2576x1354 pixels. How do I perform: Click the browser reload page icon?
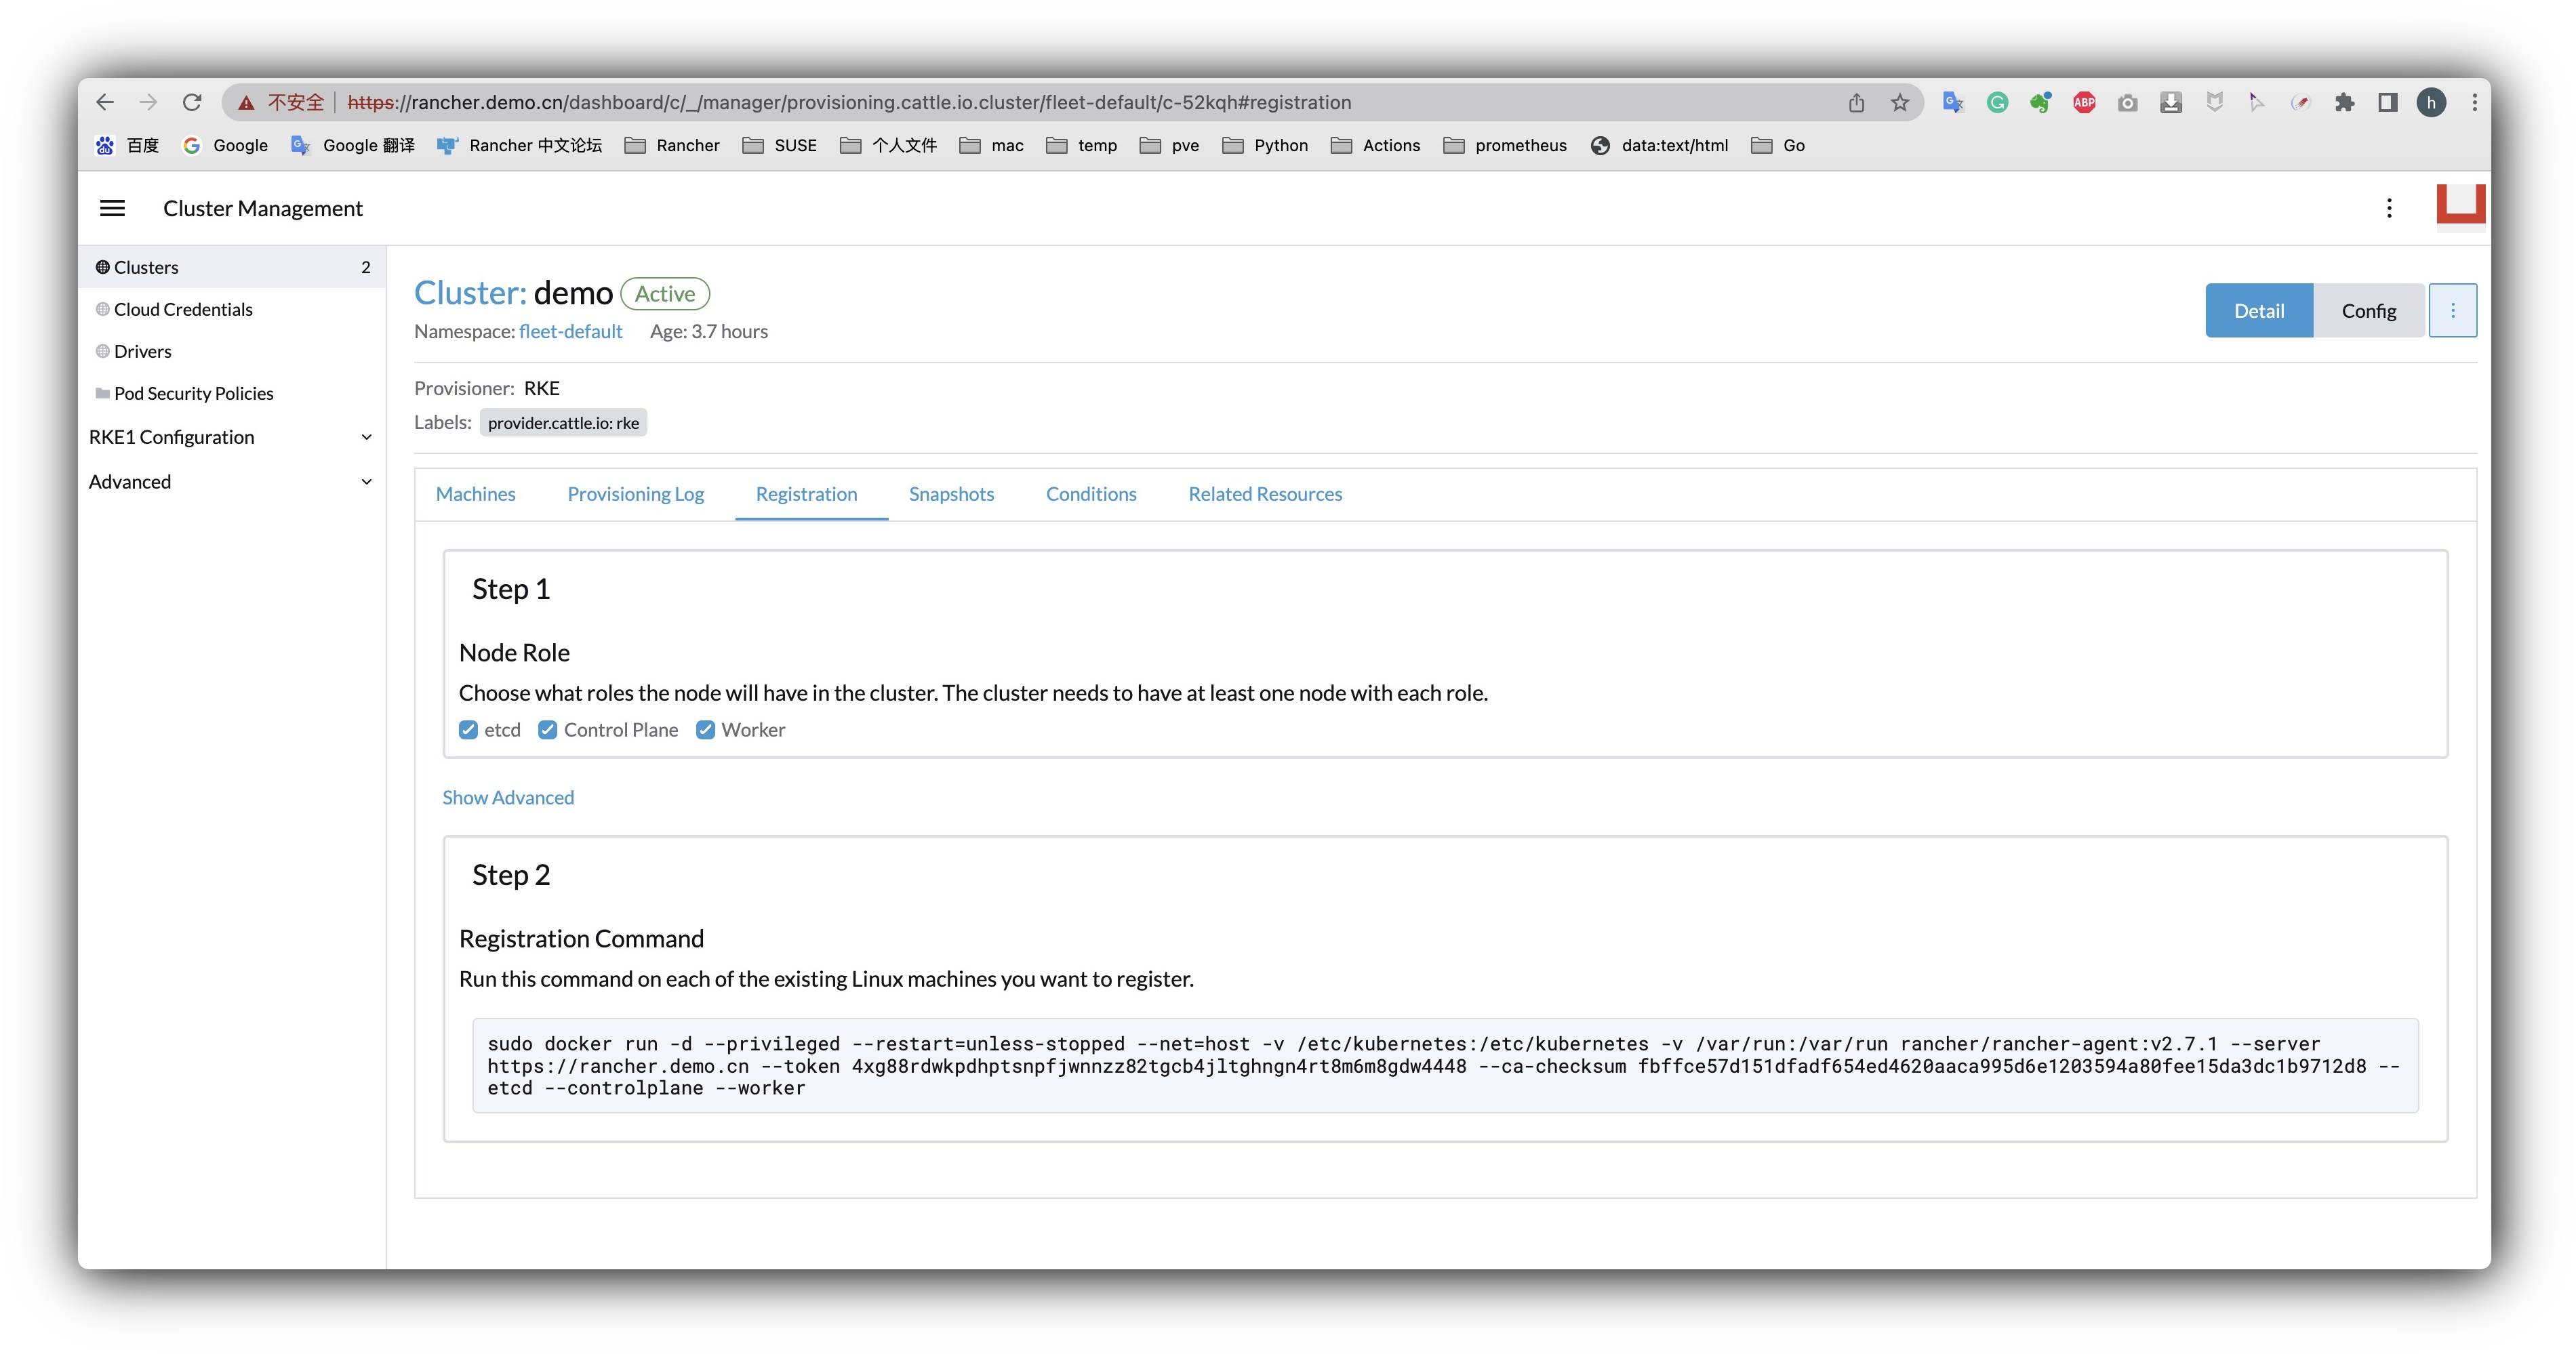coord(192,102)
